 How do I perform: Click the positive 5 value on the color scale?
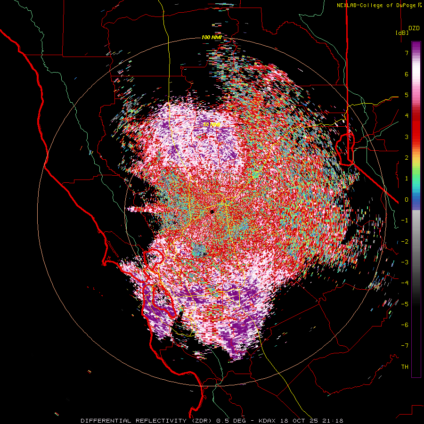407,95
